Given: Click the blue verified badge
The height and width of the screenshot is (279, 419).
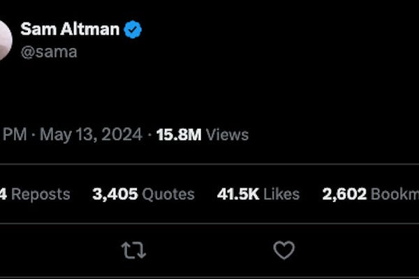Looking at the screenshot, I should click(x=133, y=29).
